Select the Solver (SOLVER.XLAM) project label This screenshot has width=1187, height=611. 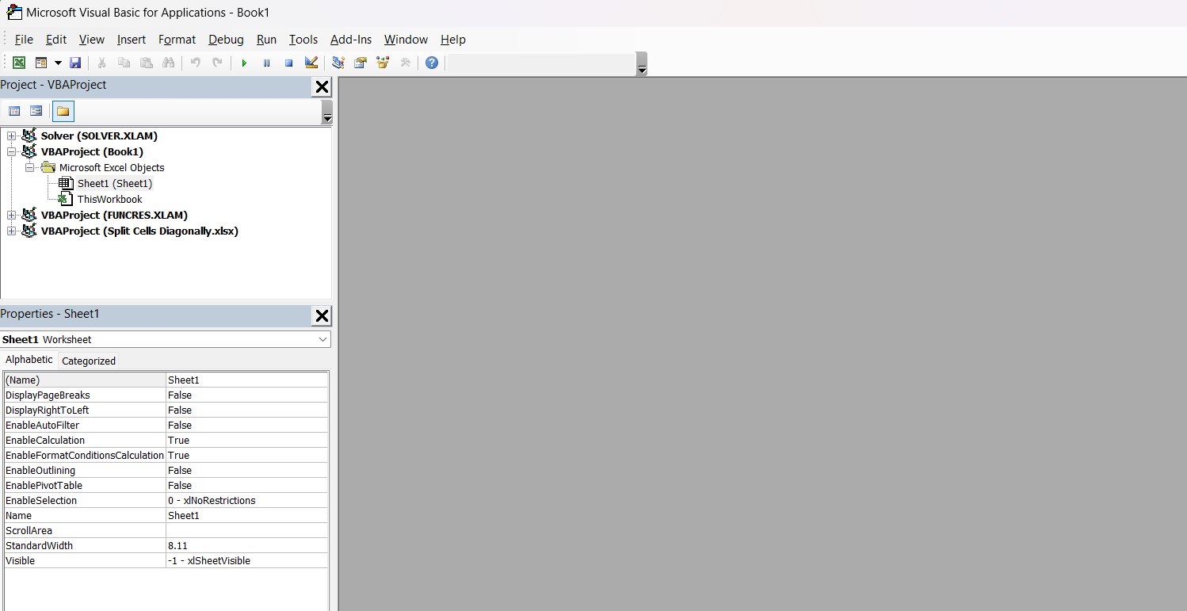pos(99,136)
